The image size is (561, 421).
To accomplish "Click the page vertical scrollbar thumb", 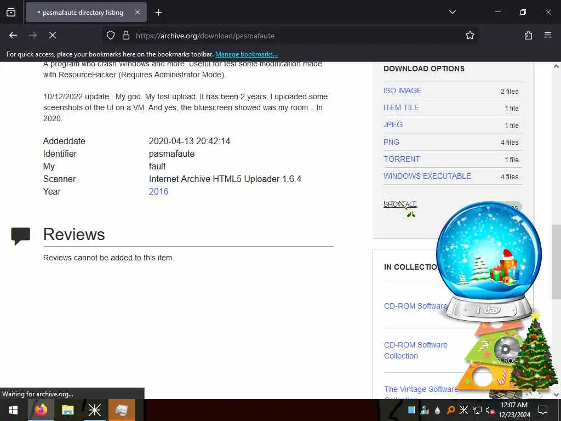I will [x=556, y=261].
